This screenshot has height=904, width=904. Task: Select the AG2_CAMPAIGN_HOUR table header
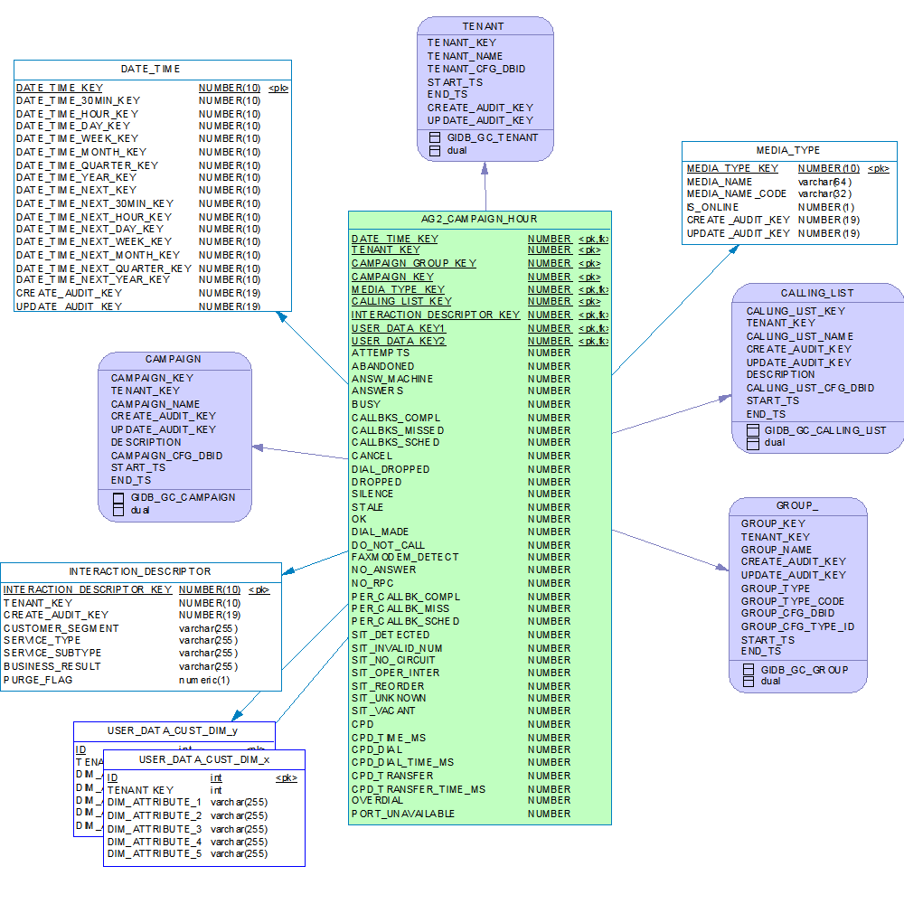479,219
